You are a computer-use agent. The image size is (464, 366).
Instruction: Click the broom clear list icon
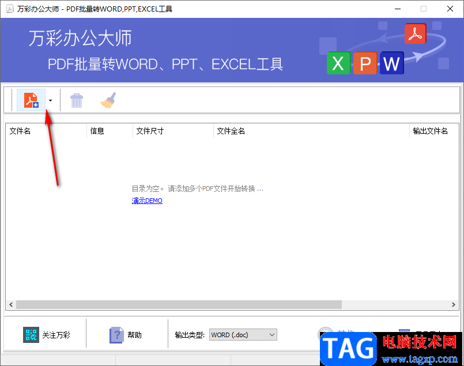[x=108, y=100]
